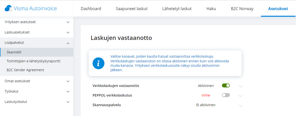Expand Laskuasetukset chevron
296x116 pixels.
tap(68, 33)
